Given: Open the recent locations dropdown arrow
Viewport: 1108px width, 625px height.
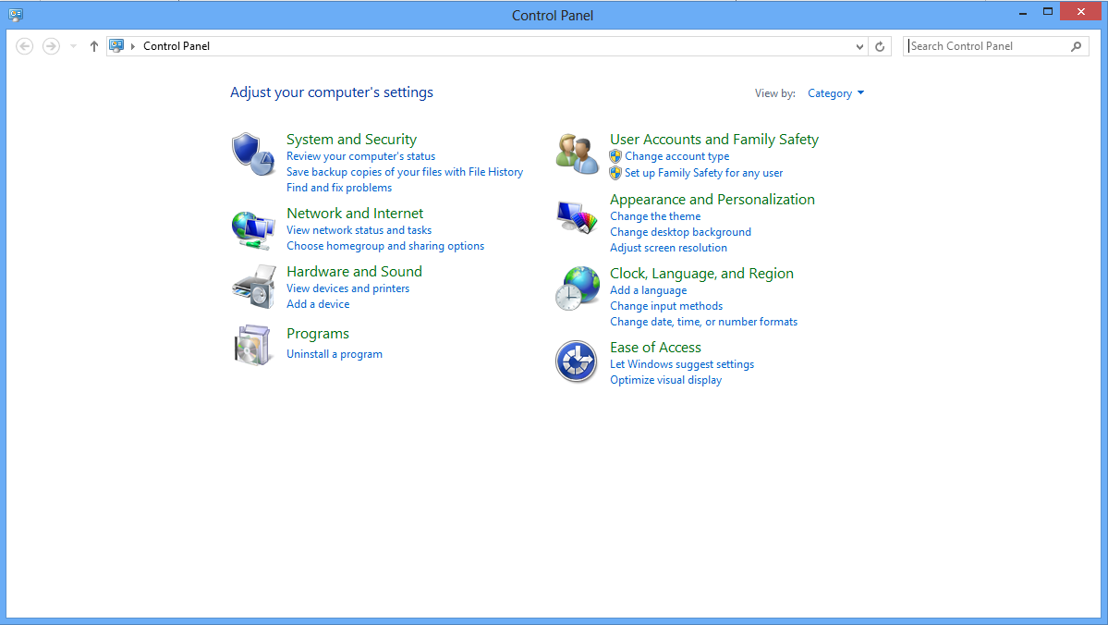Looking at the screenshot, I should point(74,46).
